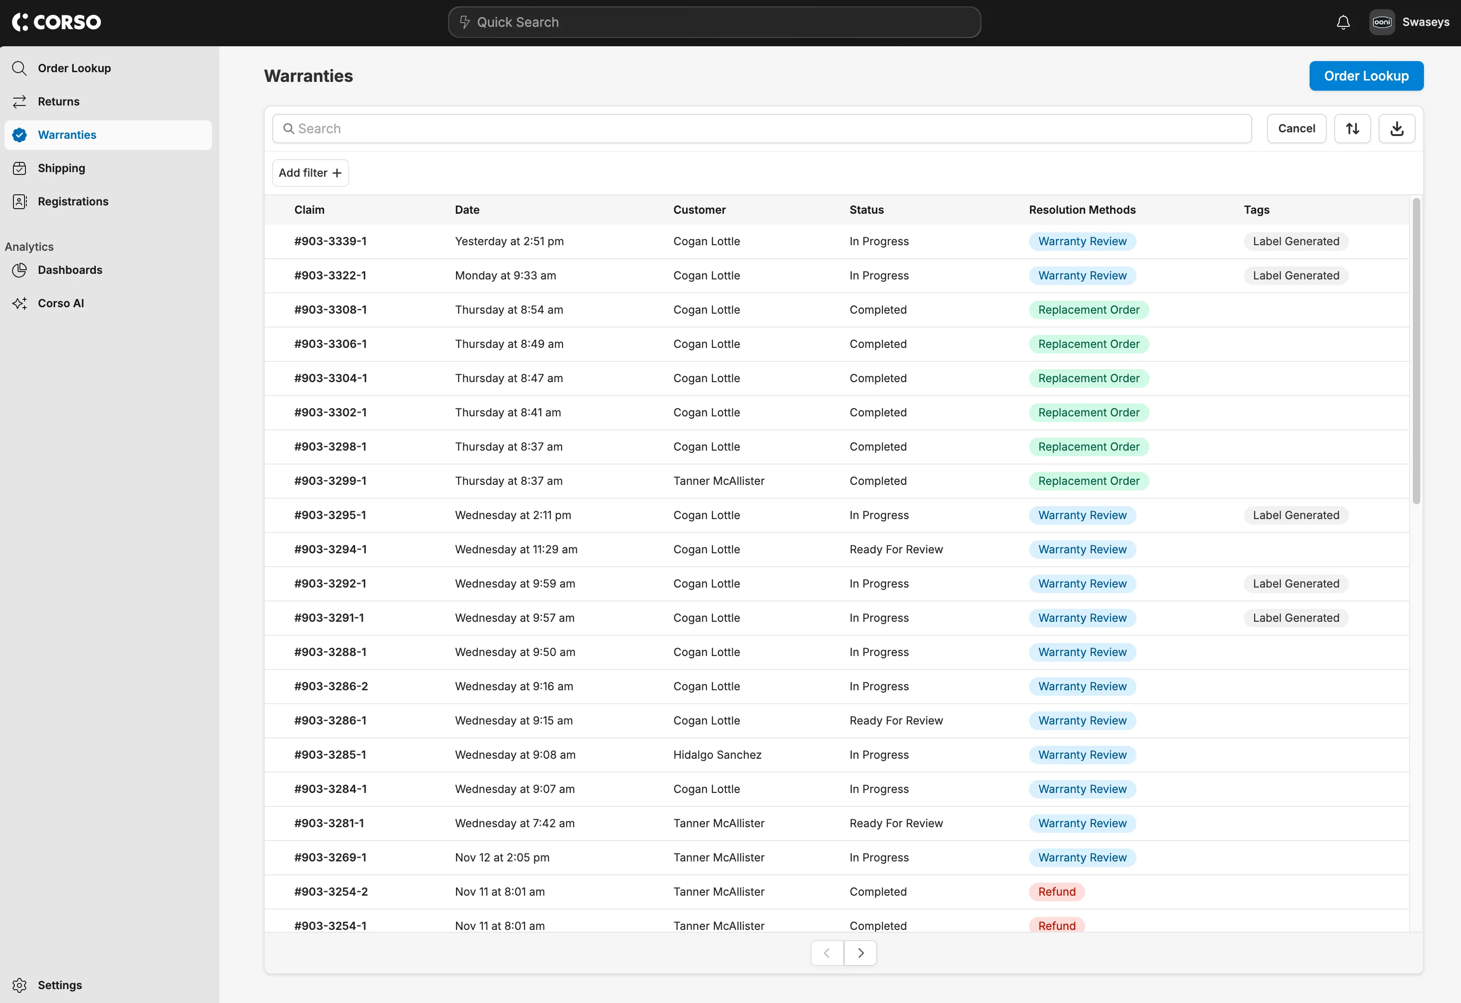Screen dimensions: 1461x1003
Task: Open the notifications bell icon
Action: point(1342,22)
